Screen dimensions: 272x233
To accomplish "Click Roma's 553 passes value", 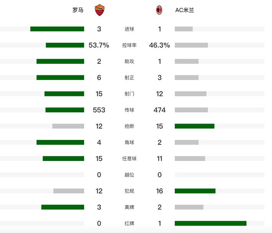I will pyautogui.click(x=99, y=110).
